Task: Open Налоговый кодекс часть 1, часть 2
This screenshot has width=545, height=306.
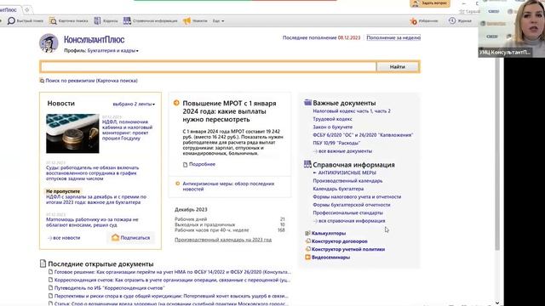Action: (352, 111)
